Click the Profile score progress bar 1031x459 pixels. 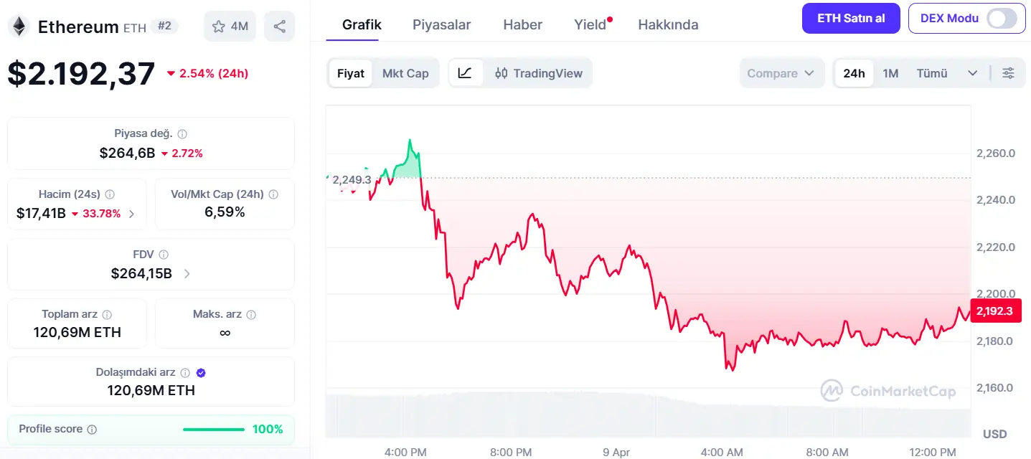pyautogui.click(x=213, y=430)
